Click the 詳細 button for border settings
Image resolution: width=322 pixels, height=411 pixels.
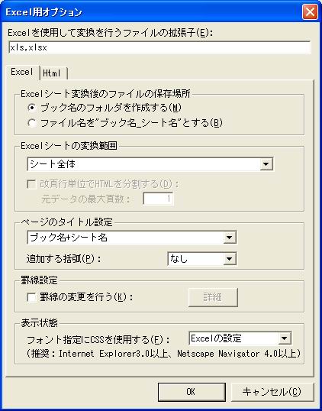213,297
